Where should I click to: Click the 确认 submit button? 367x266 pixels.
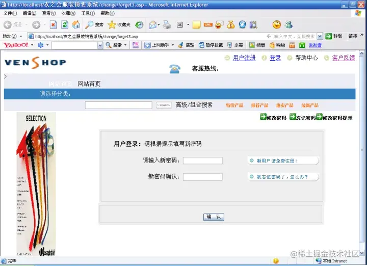tap(214, 217)
